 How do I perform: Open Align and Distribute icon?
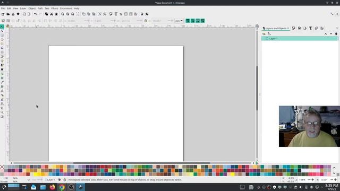[x=136, y=14]
